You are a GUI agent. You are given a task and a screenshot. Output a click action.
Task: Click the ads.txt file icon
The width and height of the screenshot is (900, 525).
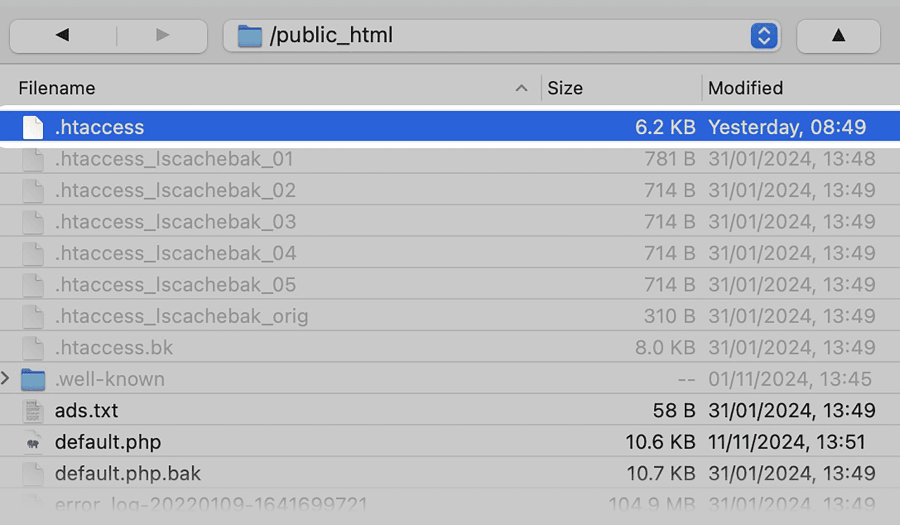click(33, 411)
